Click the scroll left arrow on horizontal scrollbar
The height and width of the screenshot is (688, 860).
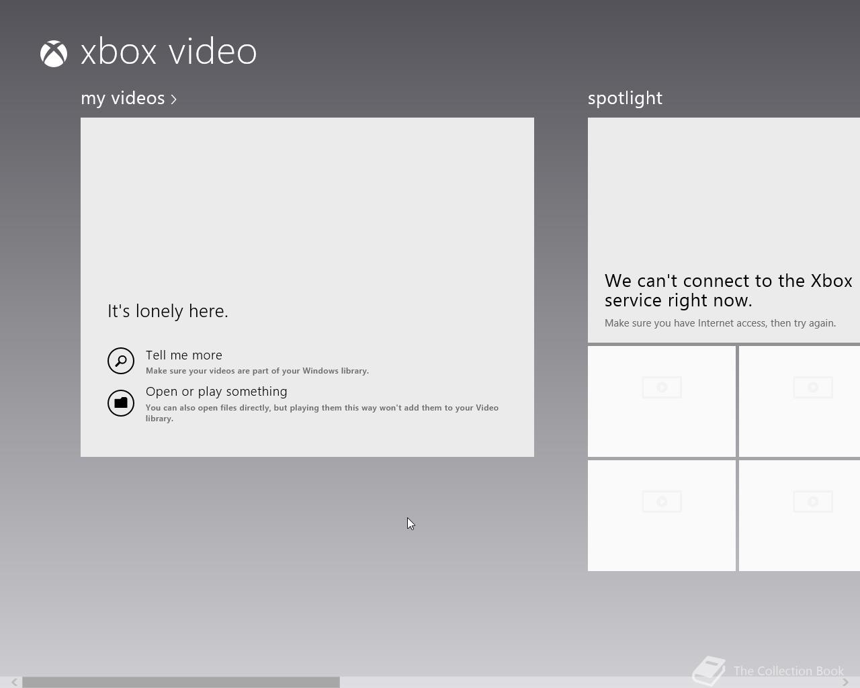pos(13,682)
